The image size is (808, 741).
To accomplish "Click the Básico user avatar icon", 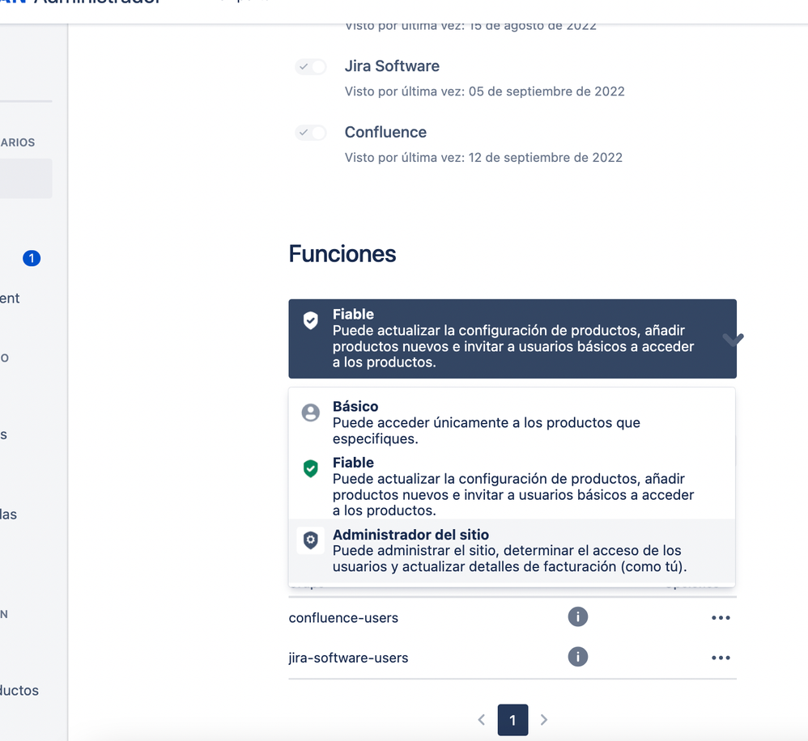I will coord(311,413).
